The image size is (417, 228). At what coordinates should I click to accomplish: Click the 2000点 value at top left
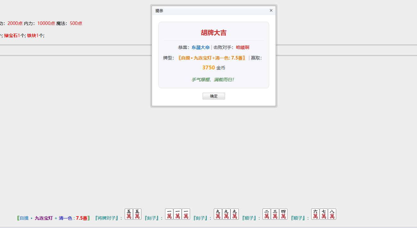15,23
